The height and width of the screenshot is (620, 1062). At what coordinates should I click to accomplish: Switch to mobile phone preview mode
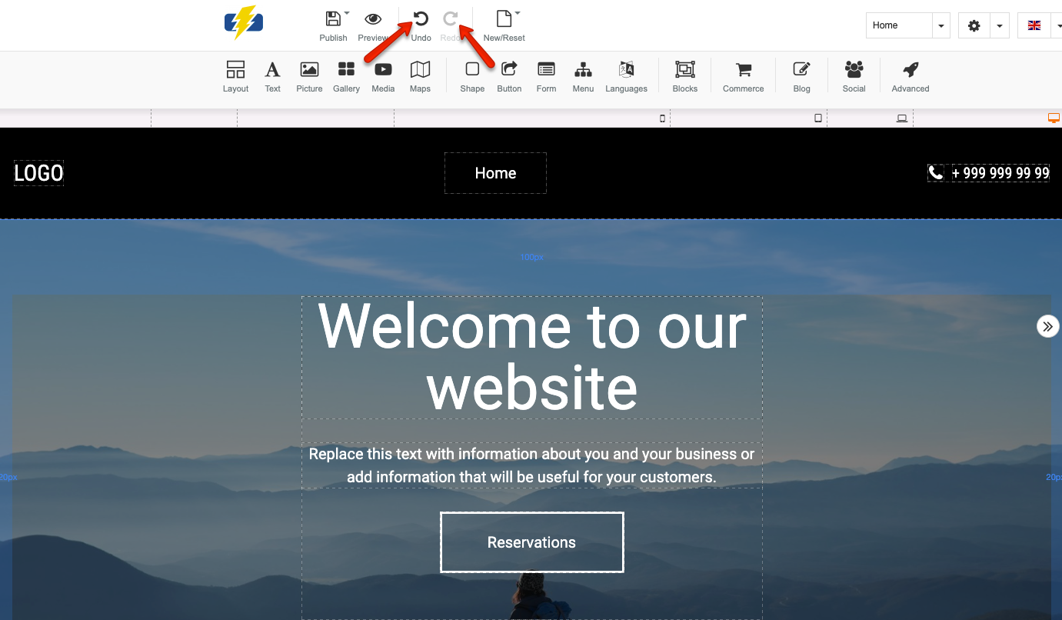point(662,118)
